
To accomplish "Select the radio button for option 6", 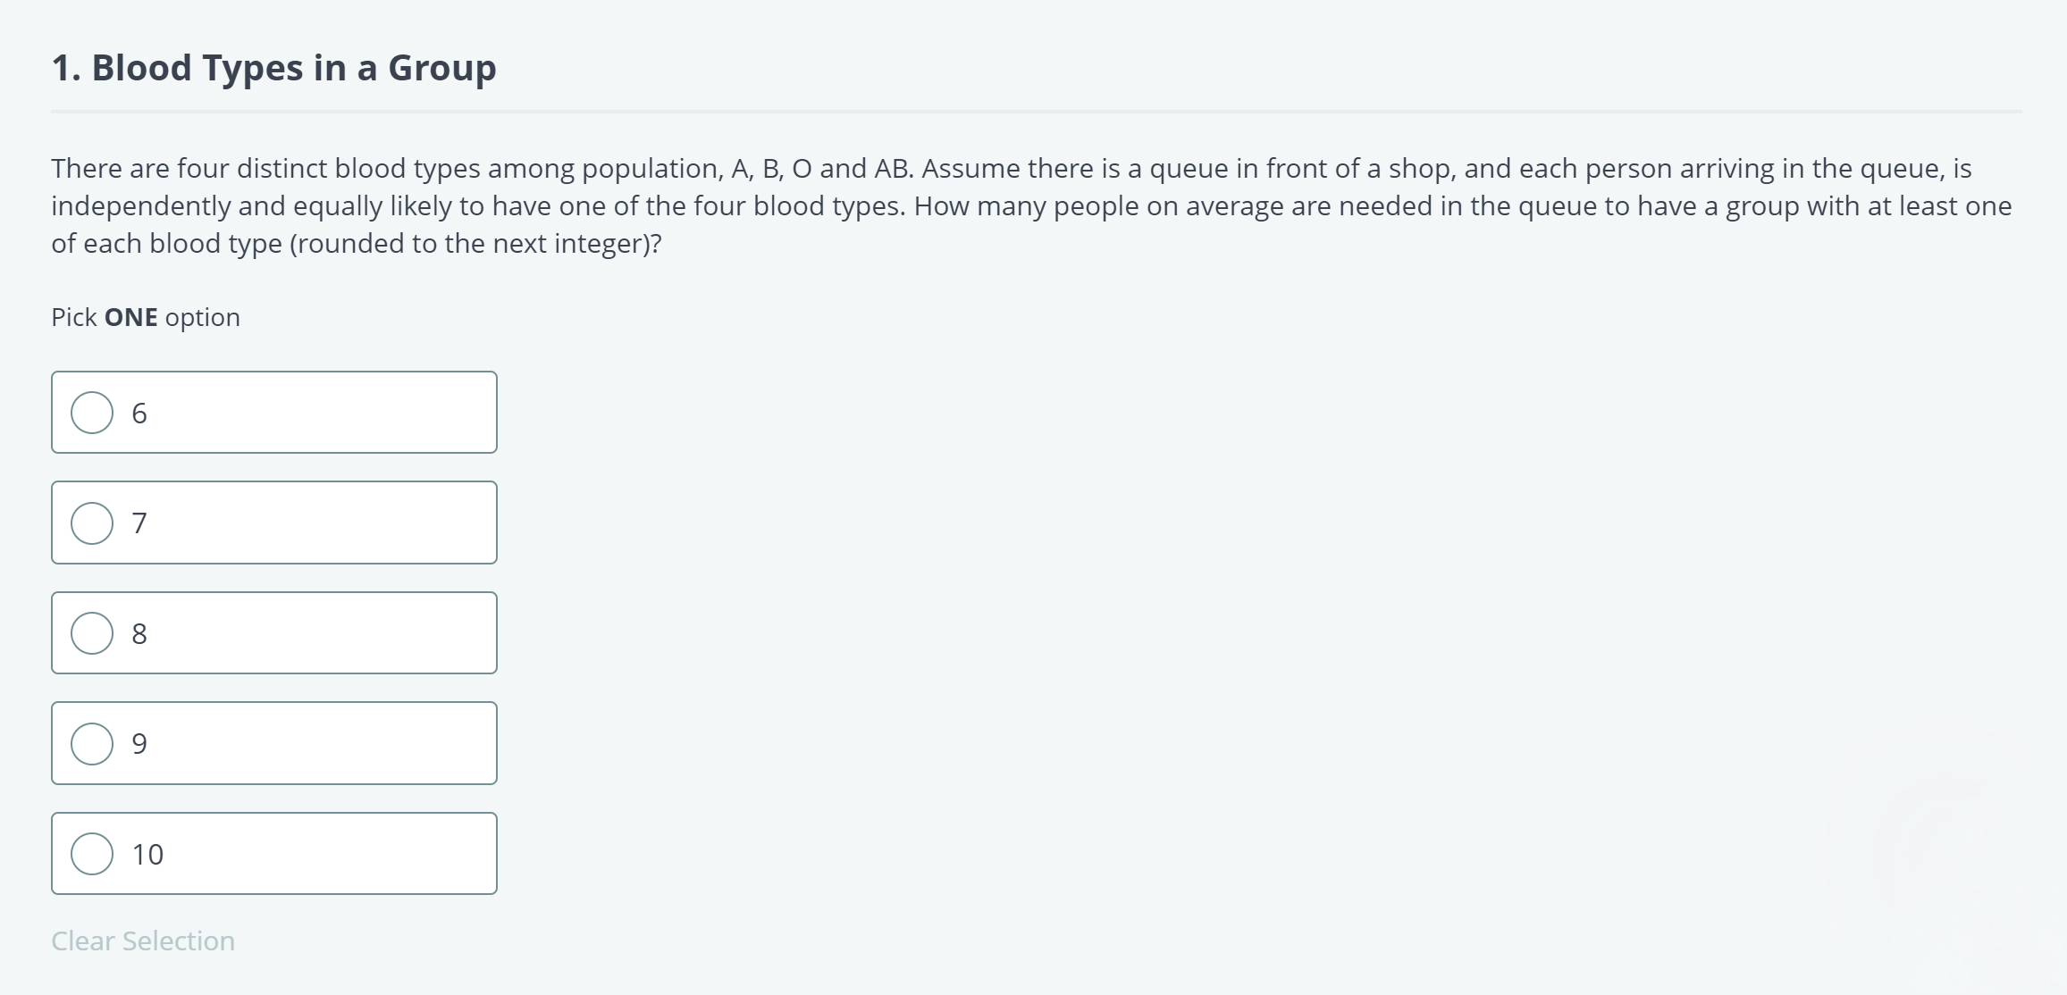I will click(92, 413).
